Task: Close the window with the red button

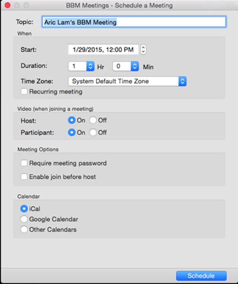Action: tap(8, 5)
